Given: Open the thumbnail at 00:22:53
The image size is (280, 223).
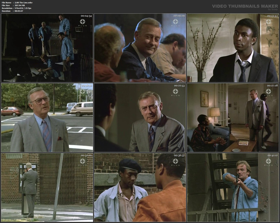Looking at the screenshot, I should 140,118.
